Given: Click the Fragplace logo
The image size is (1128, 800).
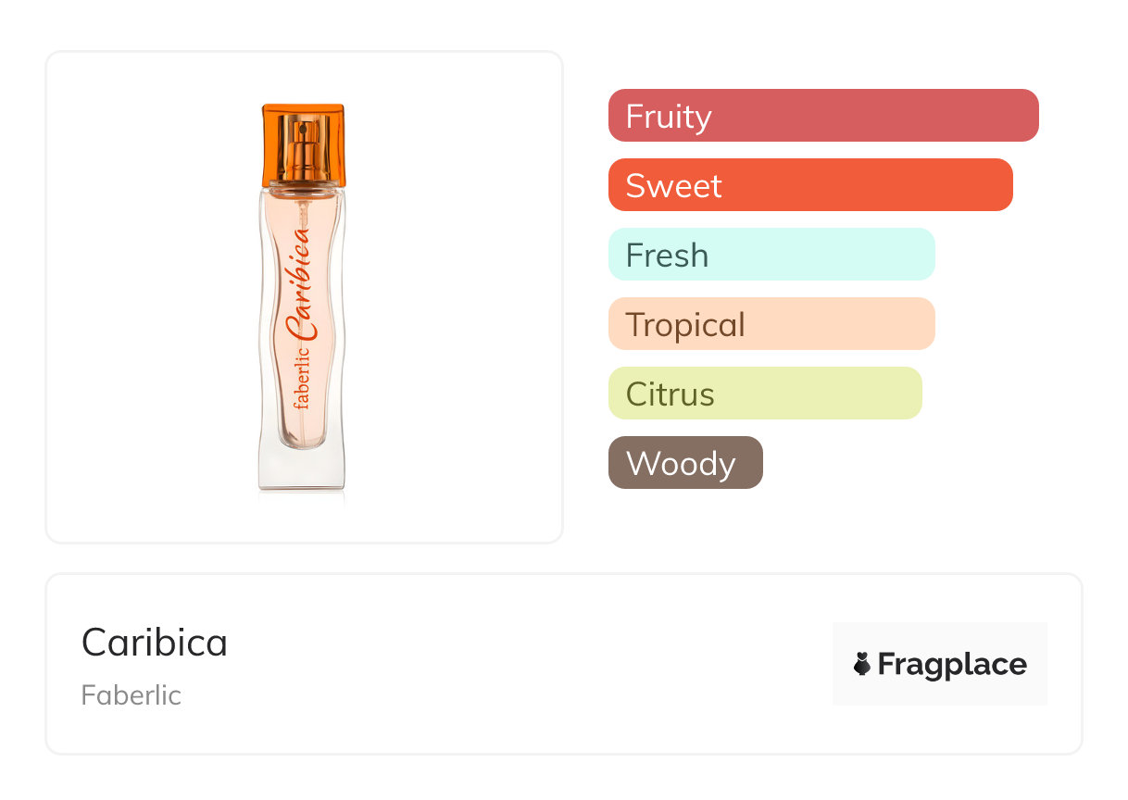Looking at the screenshot, I should [x=939, y=664].
